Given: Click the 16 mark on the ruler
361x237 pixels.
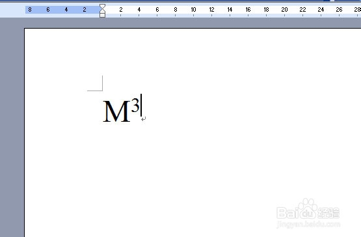Looking at the screenshot, I should click(248, 10).
